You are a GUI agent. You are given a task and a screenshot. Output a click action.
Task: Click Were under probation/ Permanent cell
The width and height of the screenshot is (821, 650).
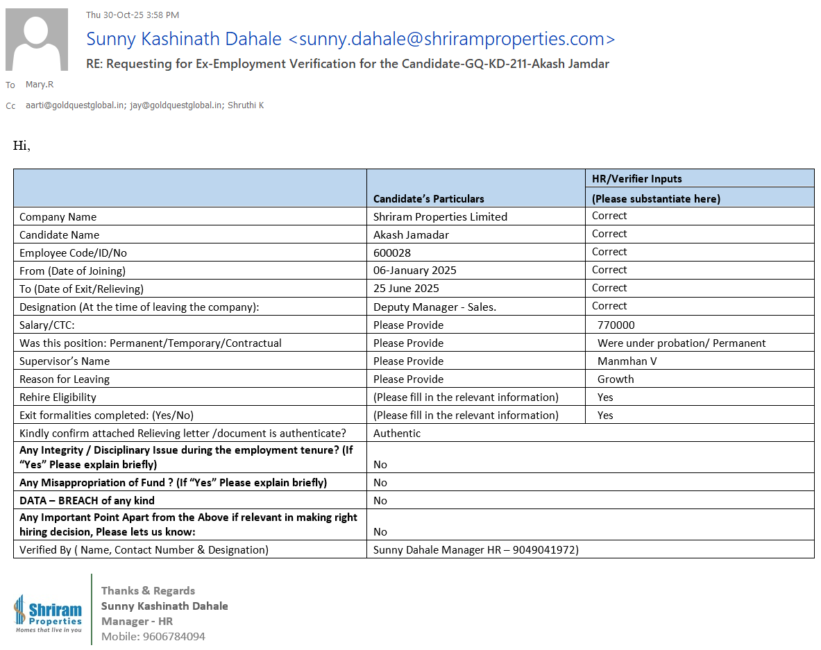pos(682,343)
